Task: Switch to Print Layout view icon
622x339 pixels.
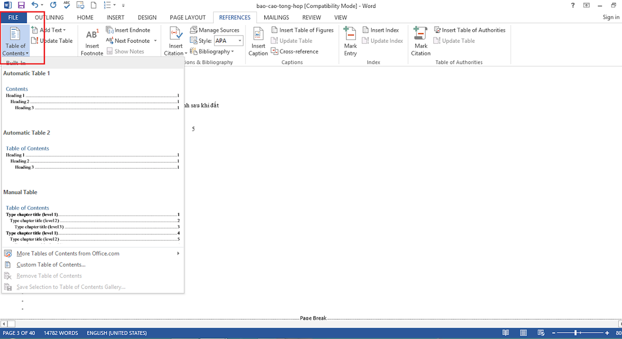Action: point(523,333)
